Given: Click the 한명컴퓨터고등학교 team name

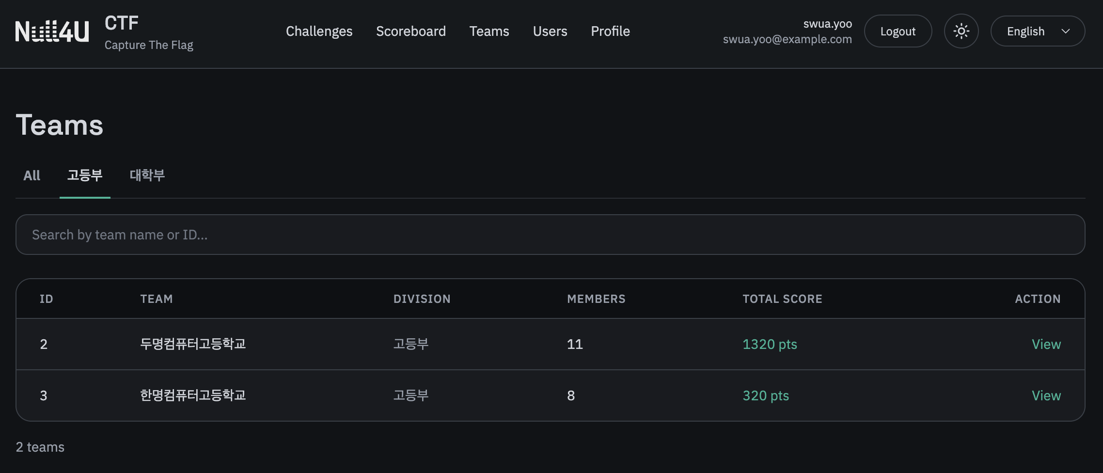Looking at the screenshot, I should pos(193,395).
